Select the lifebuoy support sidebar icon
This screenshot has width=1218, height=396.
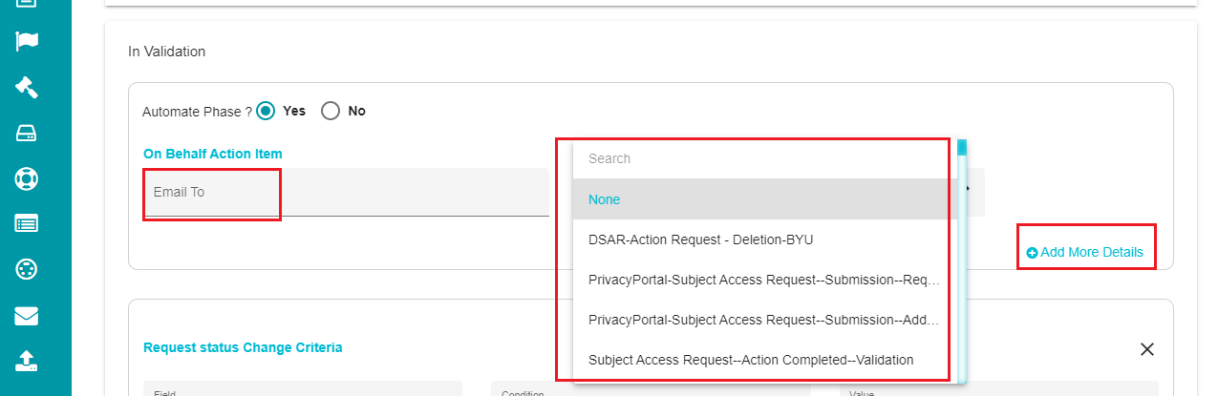pos(27,178)
